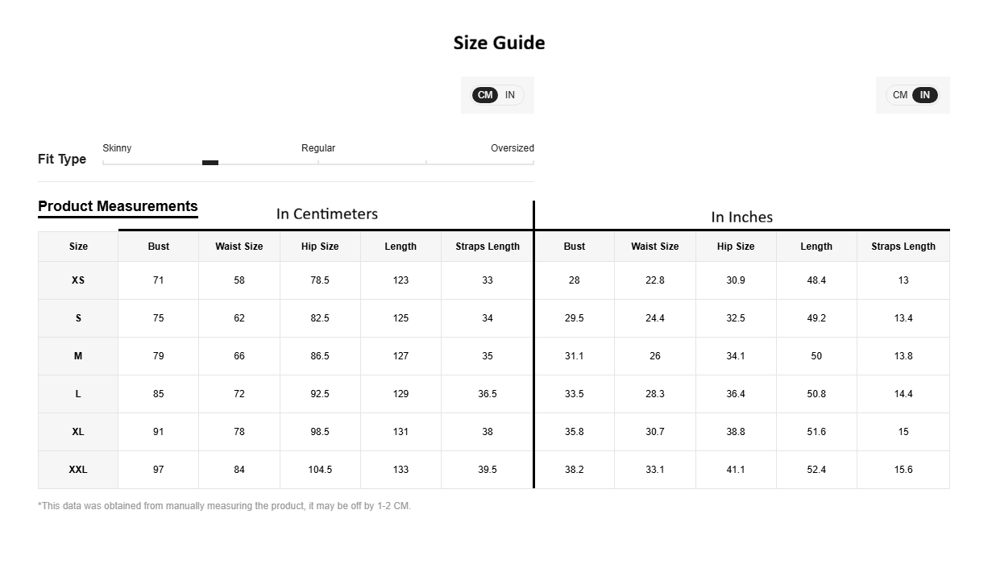
Task: Click the Bust column header in centimeters
Action: pyautogui.click(x=159, y=247)
